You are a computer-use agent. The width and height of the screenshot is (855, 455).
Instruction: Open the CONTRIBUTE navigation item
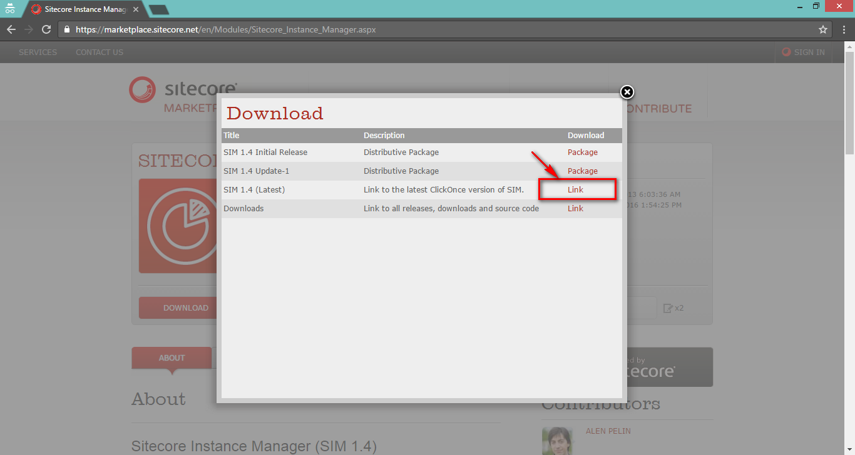(x=658, y=109)
